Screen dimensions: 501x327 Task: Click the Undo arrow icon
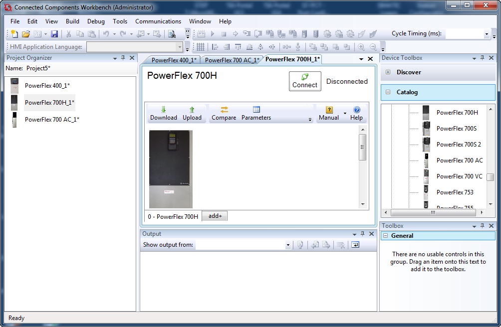pos(106,34)
